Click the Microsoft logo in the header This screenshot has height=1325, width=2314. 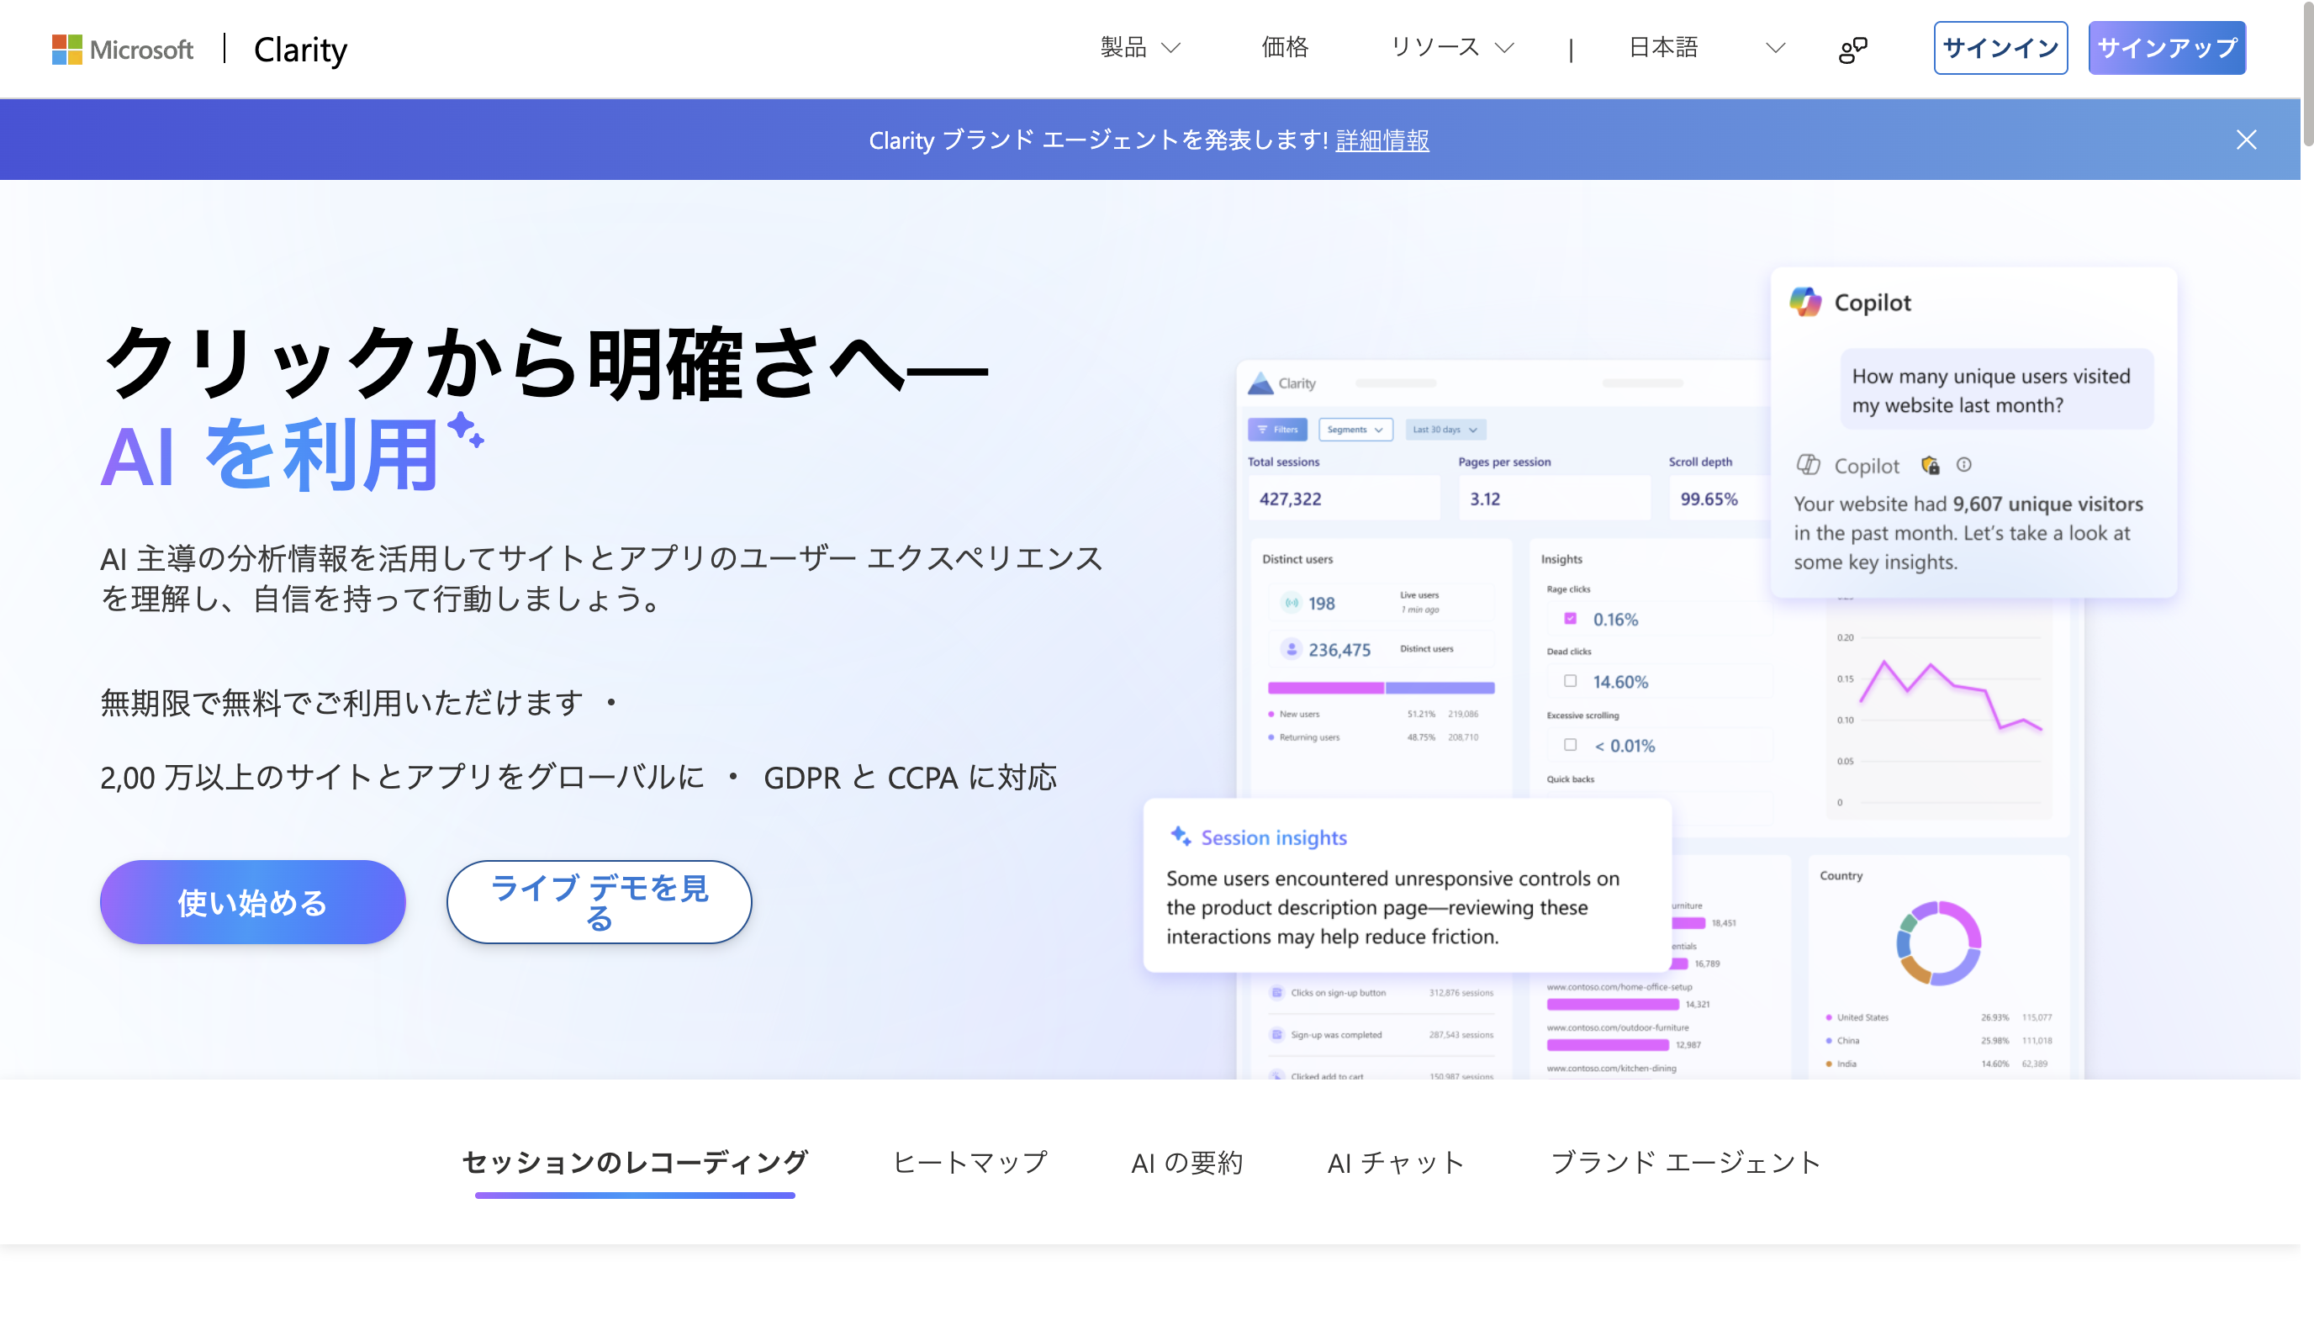123,49
